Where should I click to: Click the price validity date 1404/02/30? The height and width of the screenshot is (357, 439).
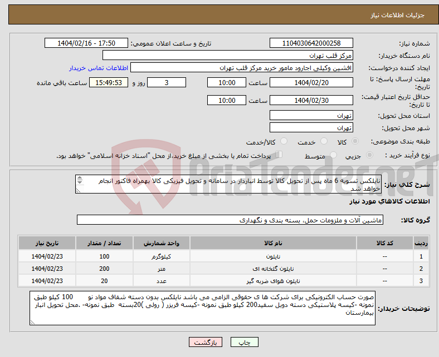coord(311,100)
